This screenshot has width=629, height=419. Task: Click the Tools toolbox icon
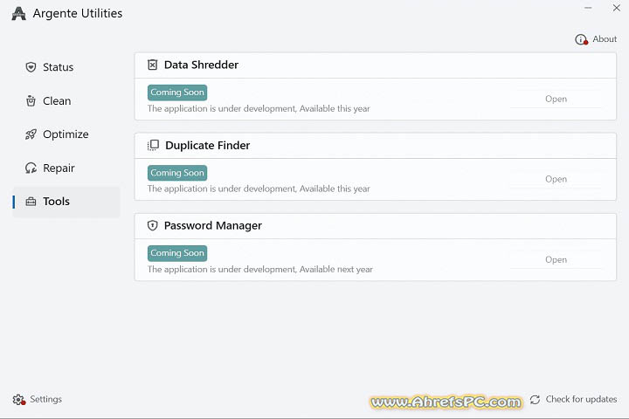coord(31,202)
